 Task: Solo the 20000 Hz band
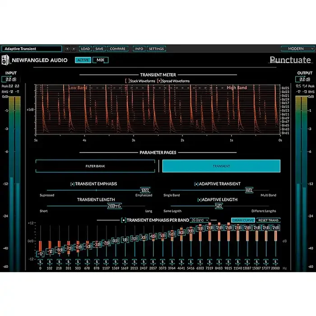275,262
